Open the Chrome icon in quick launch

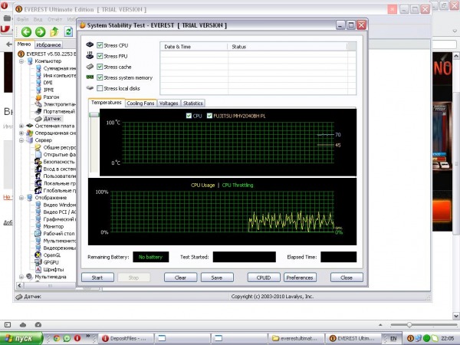(x=56, y=338)
